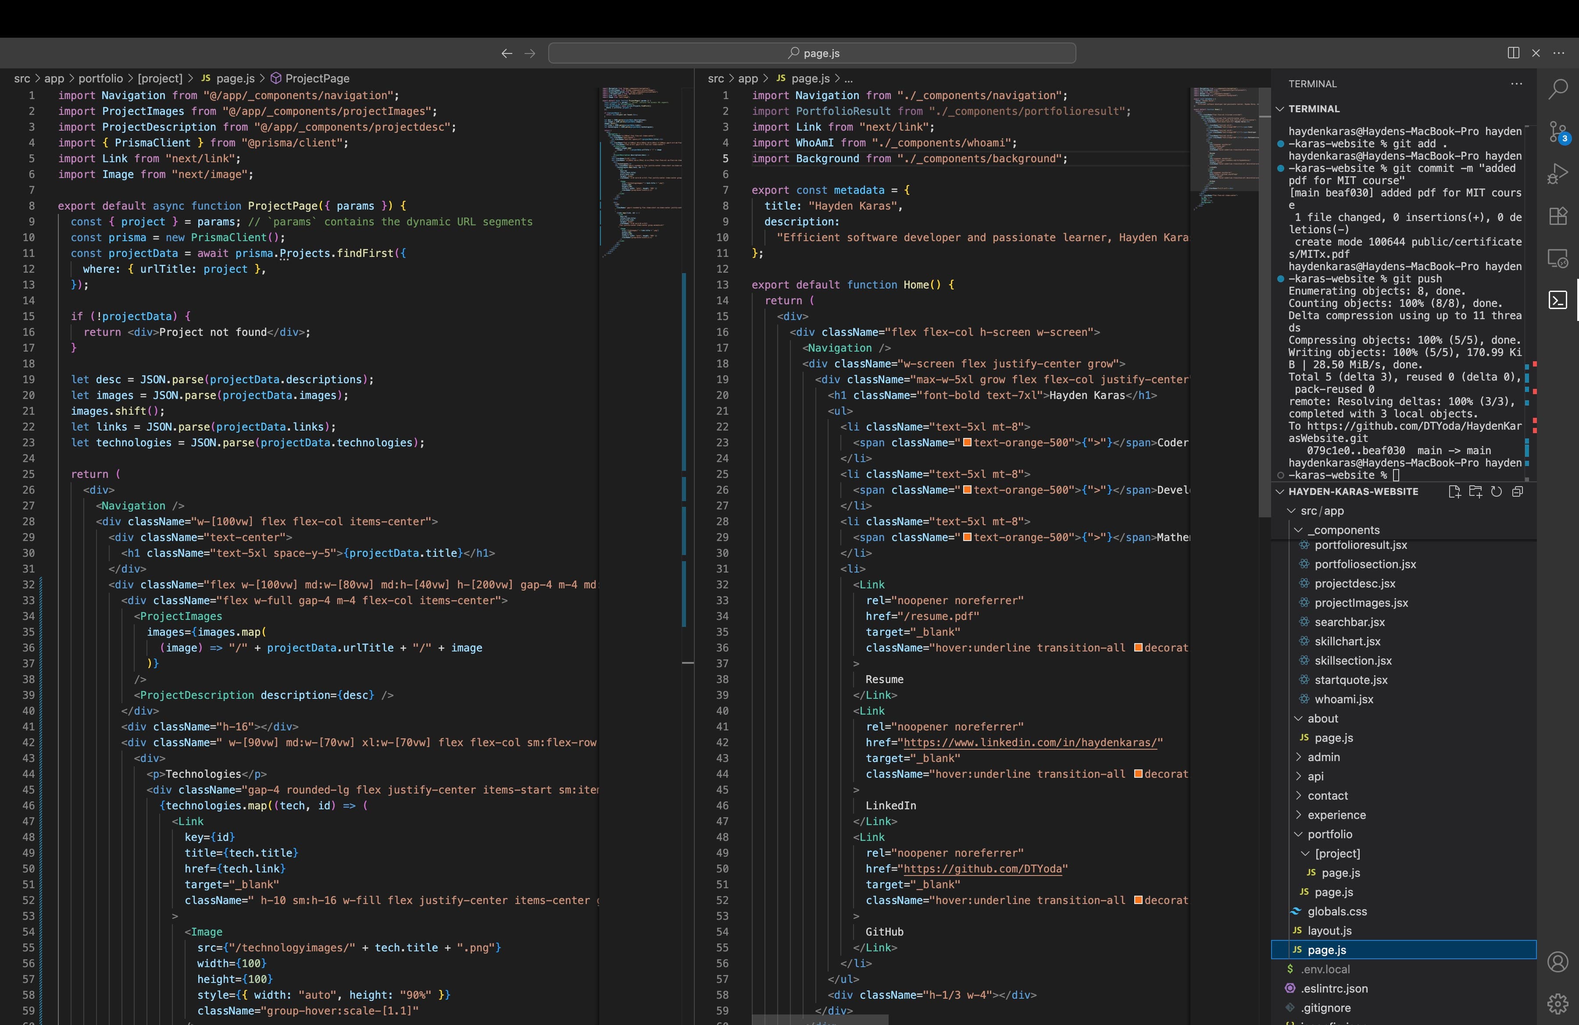
Task: Open the Remote Explorer view
Action: pyautogui.click(x=1558, y=258)
